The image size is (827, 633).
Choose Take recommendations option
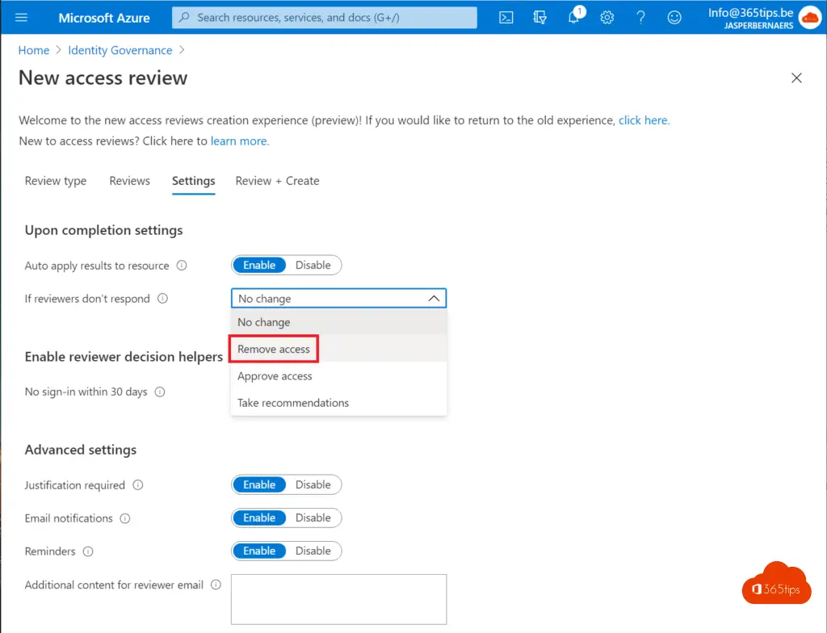point(338,403)
